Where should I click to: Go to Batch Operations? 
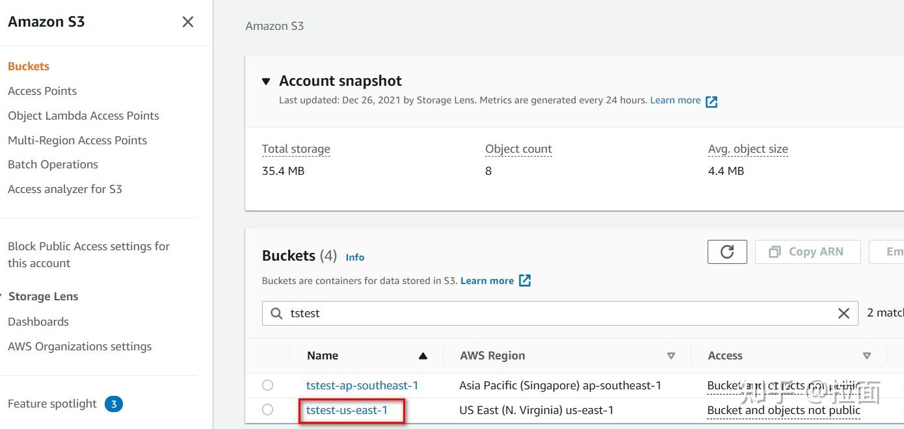[53, 164]
